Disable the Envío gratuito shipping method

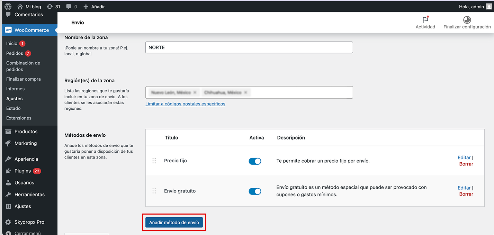pos(255,191)
